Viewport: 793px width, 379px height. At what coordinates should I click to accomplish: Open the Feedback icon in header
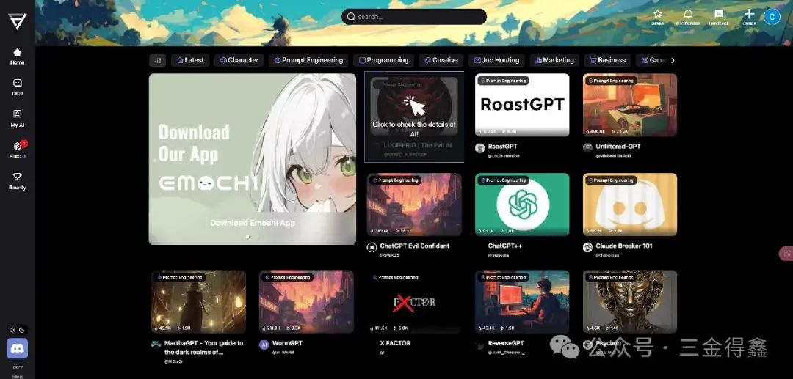(719, 17)
